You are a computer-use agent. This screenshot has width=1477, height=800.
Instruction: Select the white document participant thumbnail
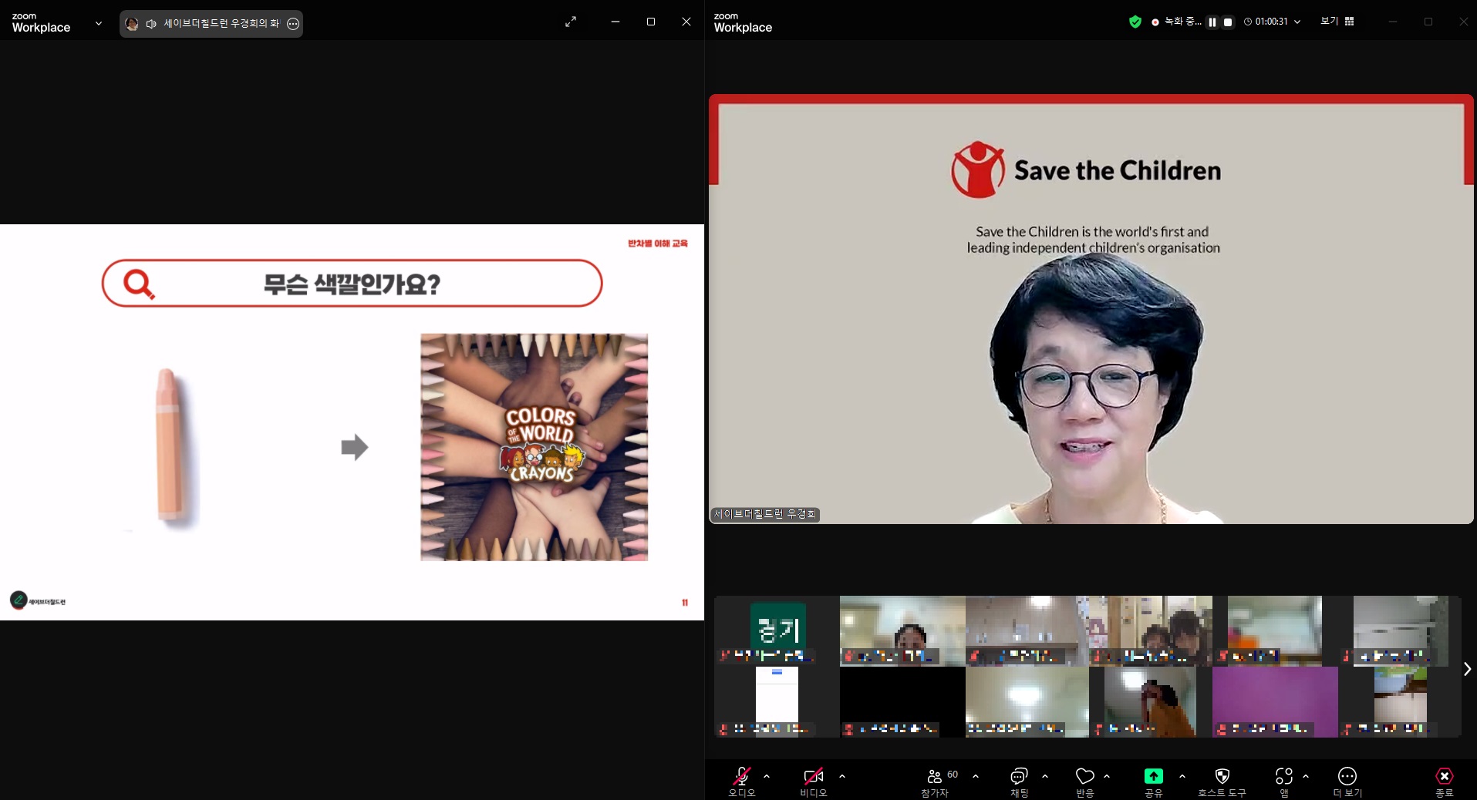click(777, 702)
